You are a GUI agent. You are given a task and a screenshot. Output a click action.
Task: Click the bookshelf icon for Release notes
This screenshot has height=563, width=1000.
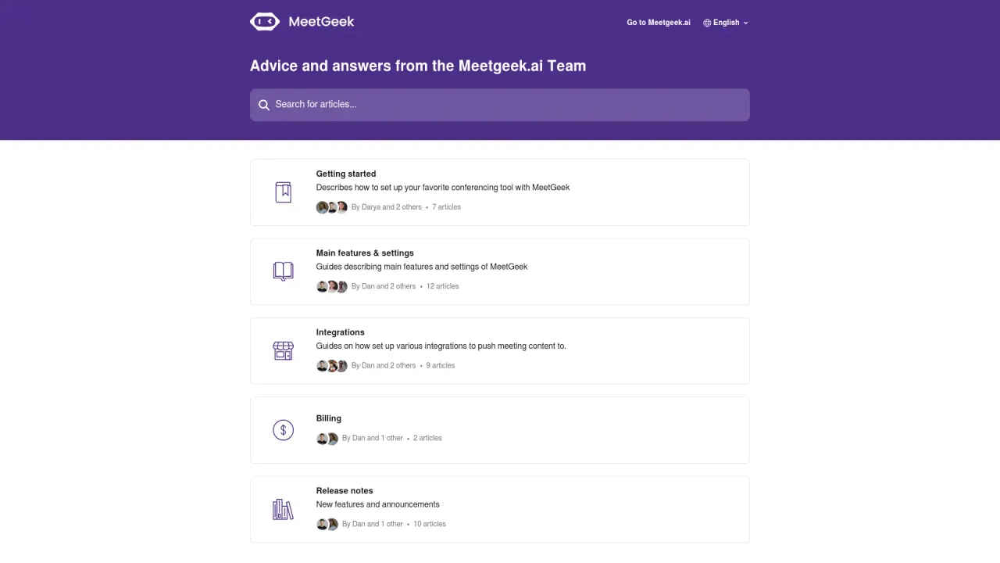283,509
